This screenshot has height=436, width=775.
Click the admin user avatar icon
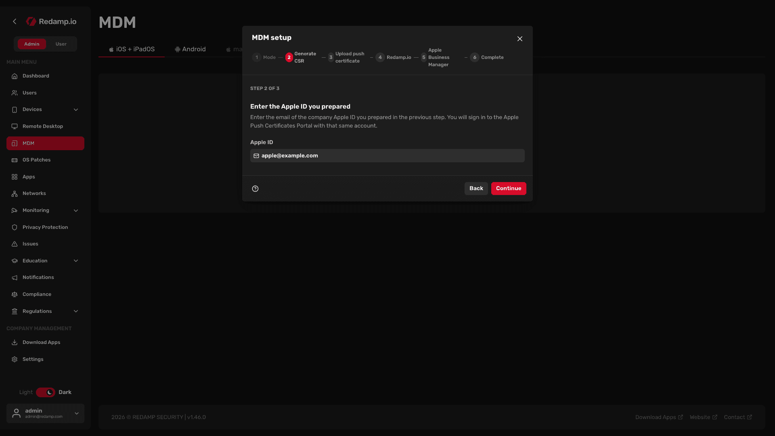tap(17, 413)
